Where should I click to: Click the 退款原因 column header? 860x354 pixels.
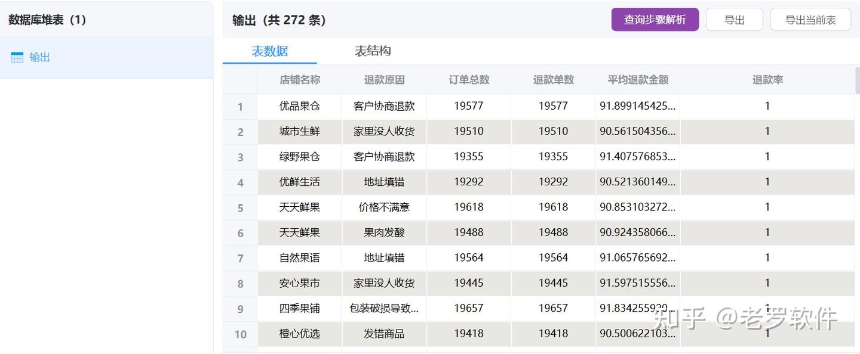point(385,80)
